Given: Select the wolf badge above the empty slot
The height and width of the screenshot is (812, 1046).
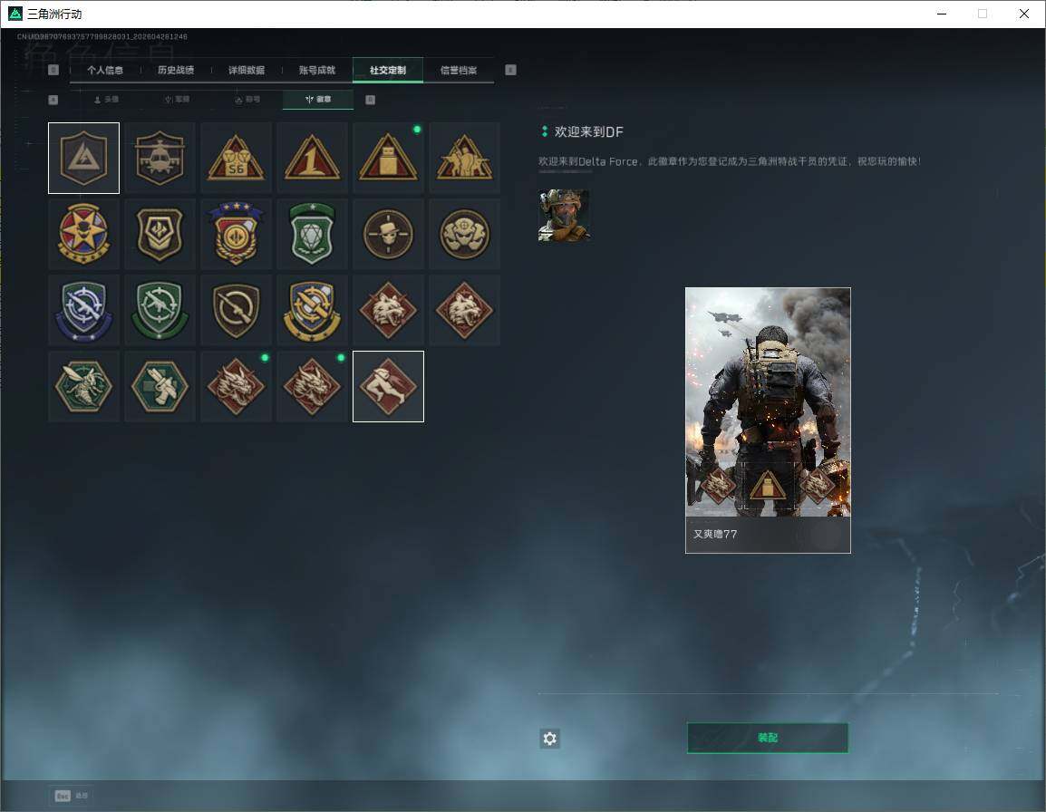Looking at the screenshot, I should click(x=464, y=310).
